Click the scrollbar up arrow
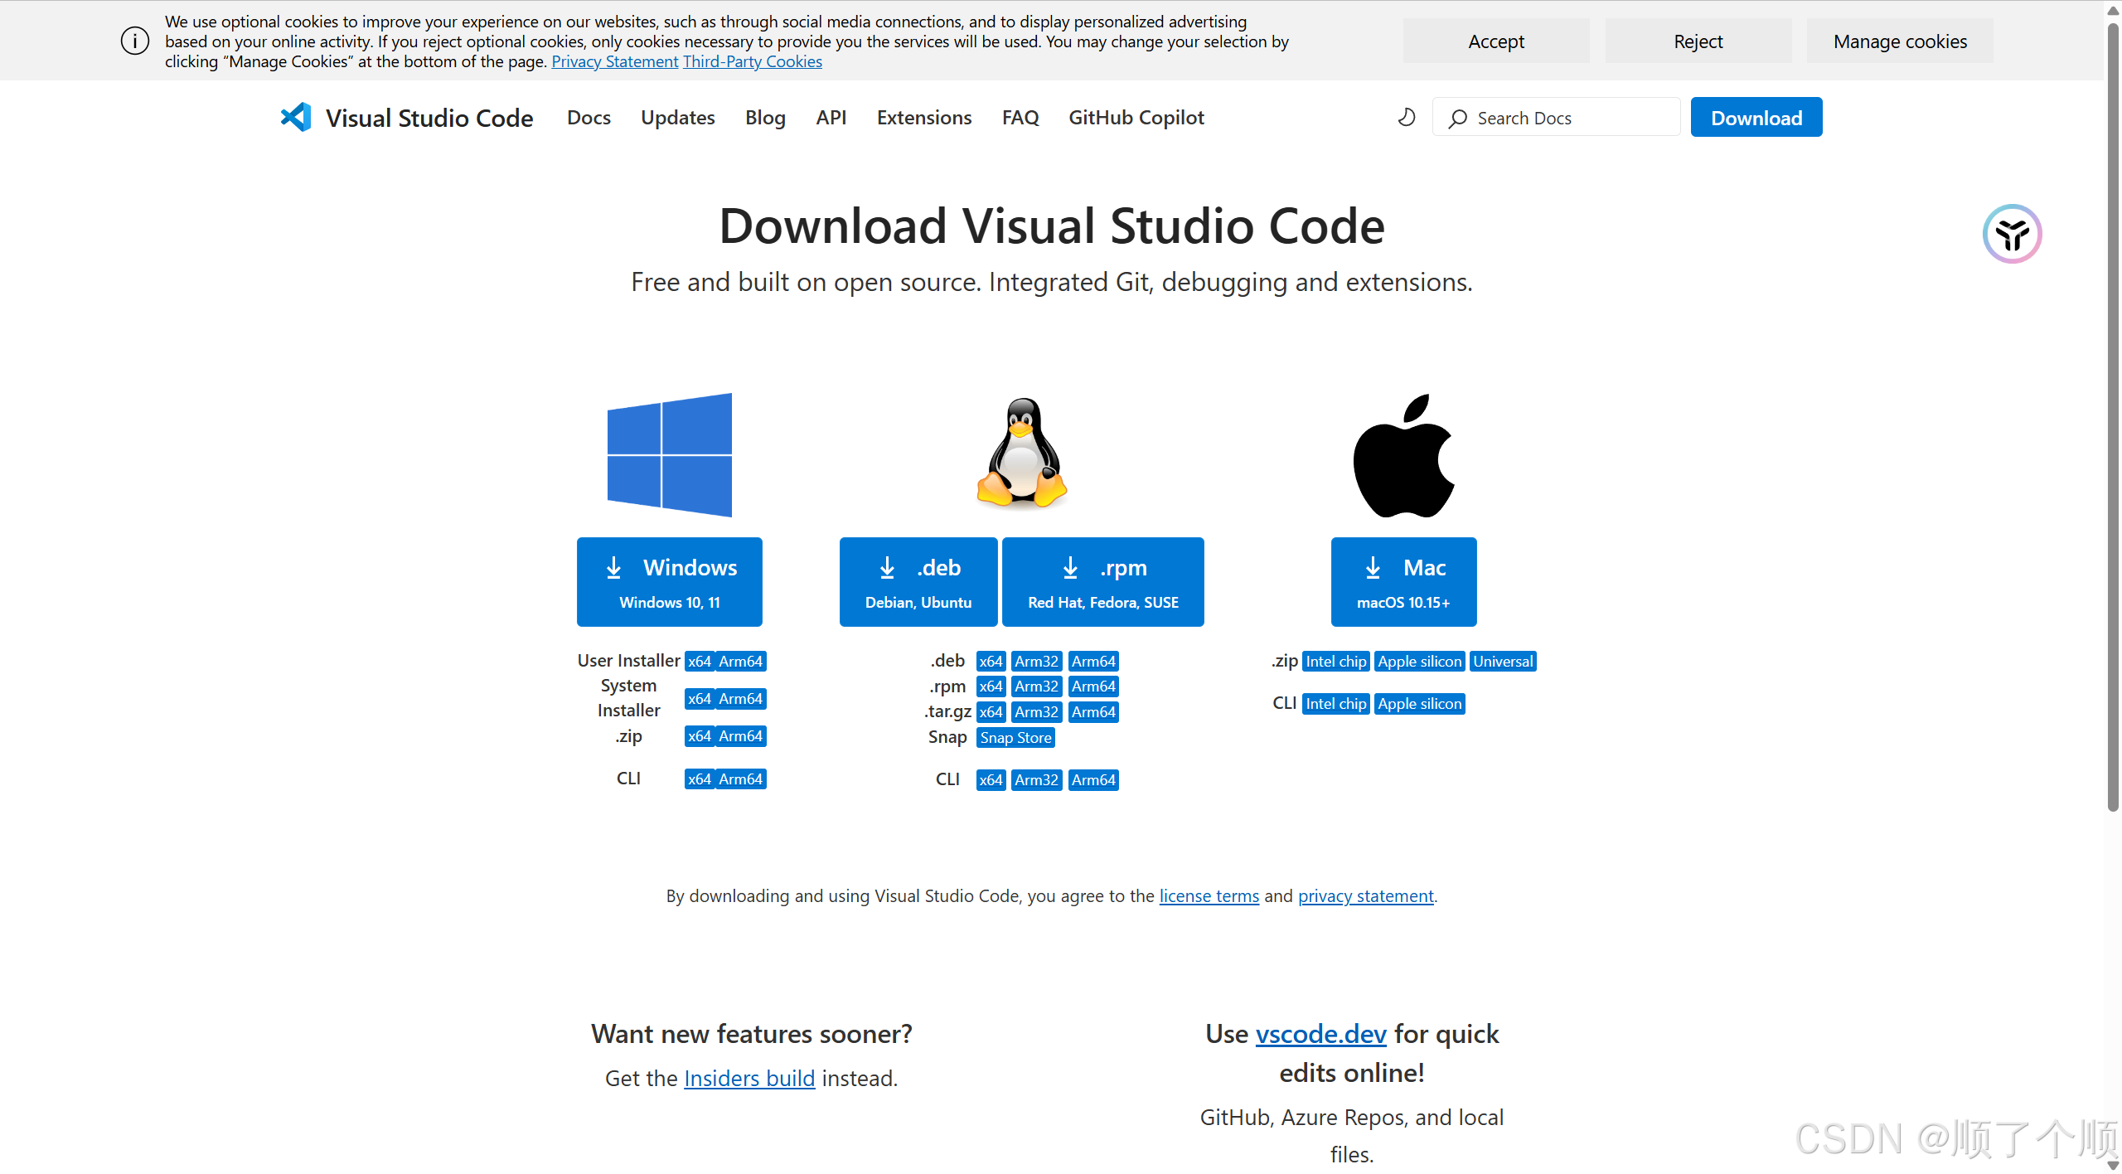This screenshot has height=1174, width=2122. pos(2113,10)
